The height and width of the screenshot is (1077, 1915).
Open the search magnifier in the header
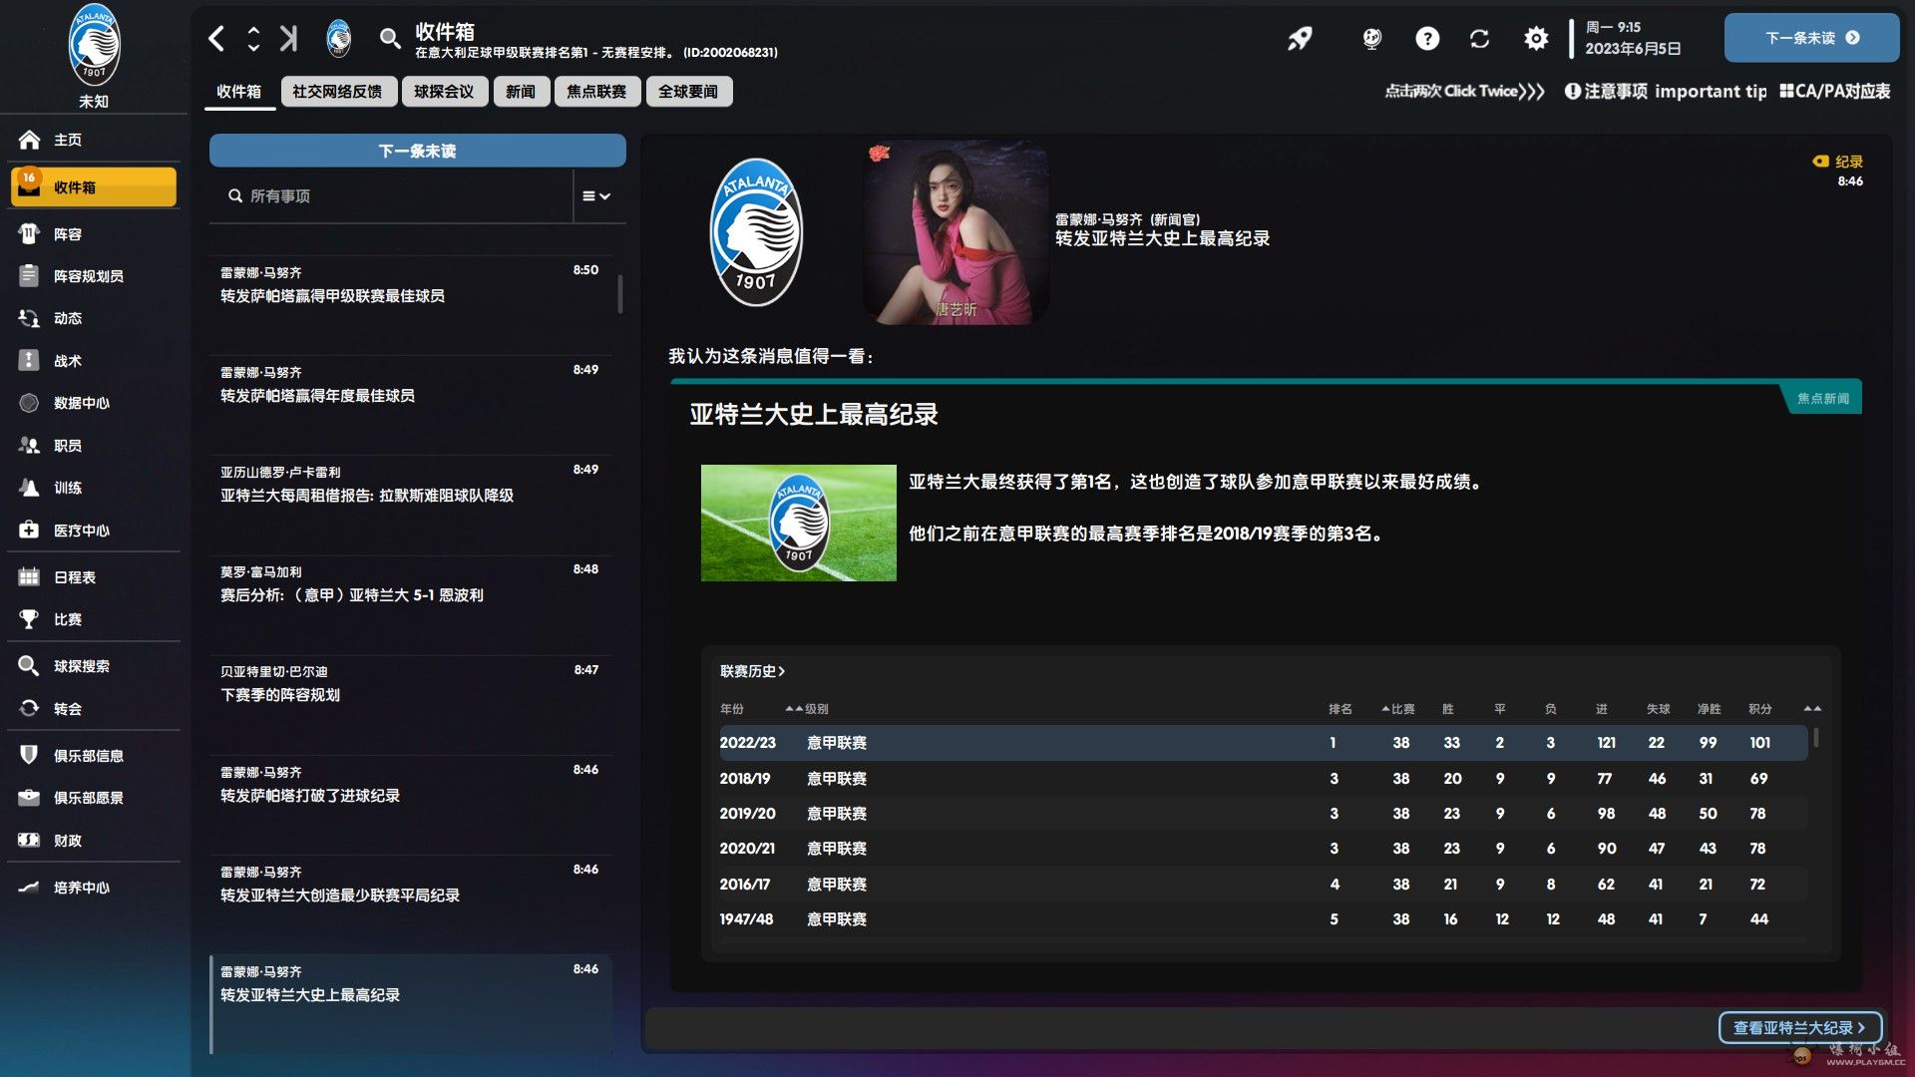390,39
